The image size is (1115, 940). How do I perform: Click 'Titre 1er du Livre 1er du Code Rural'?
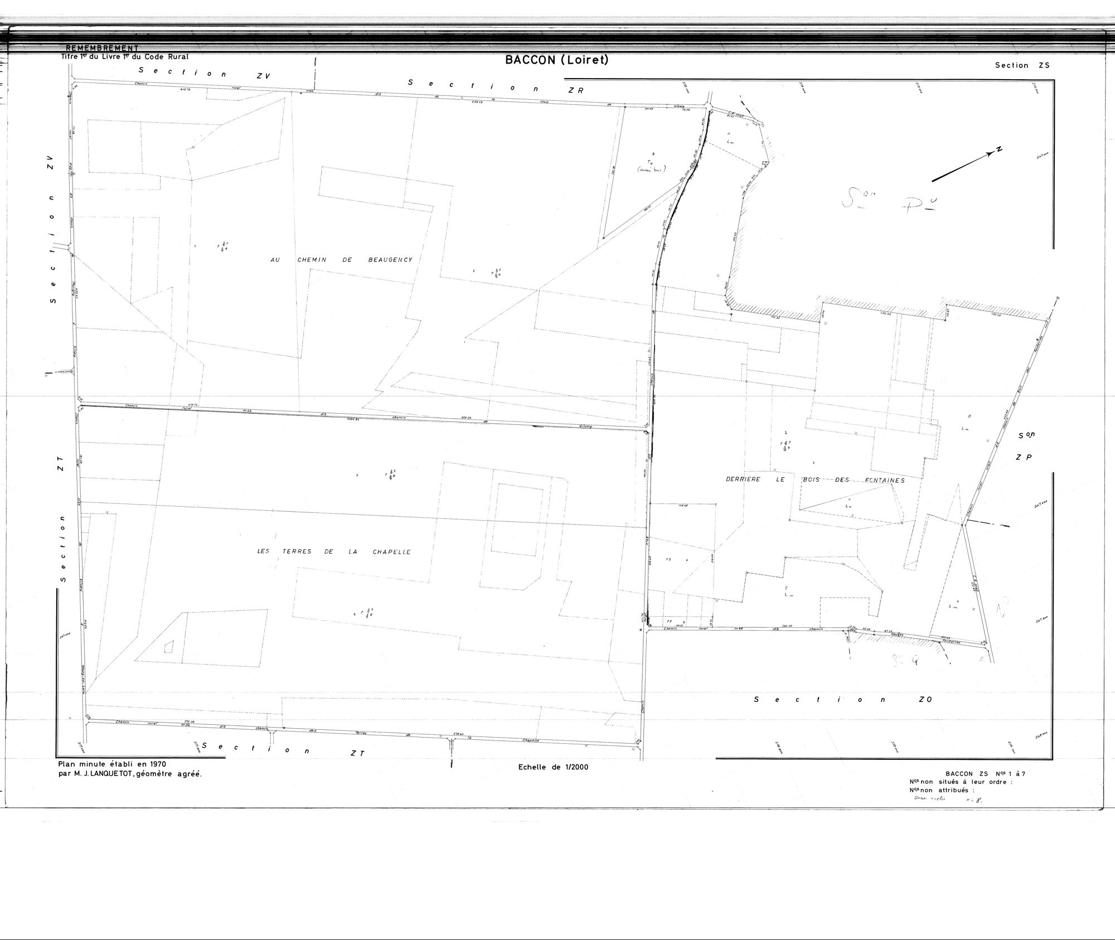tap(125, 56)
